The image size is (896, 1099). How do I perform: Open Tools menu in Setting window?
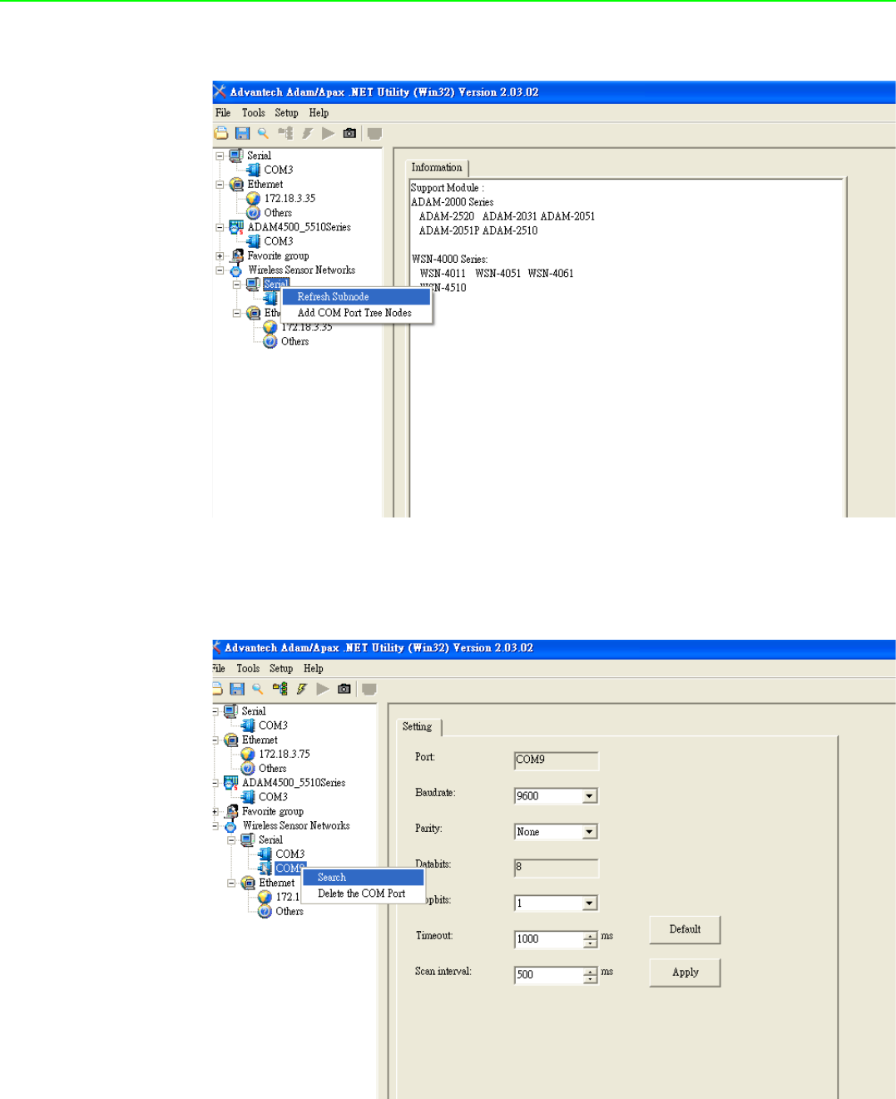[248, 669]
